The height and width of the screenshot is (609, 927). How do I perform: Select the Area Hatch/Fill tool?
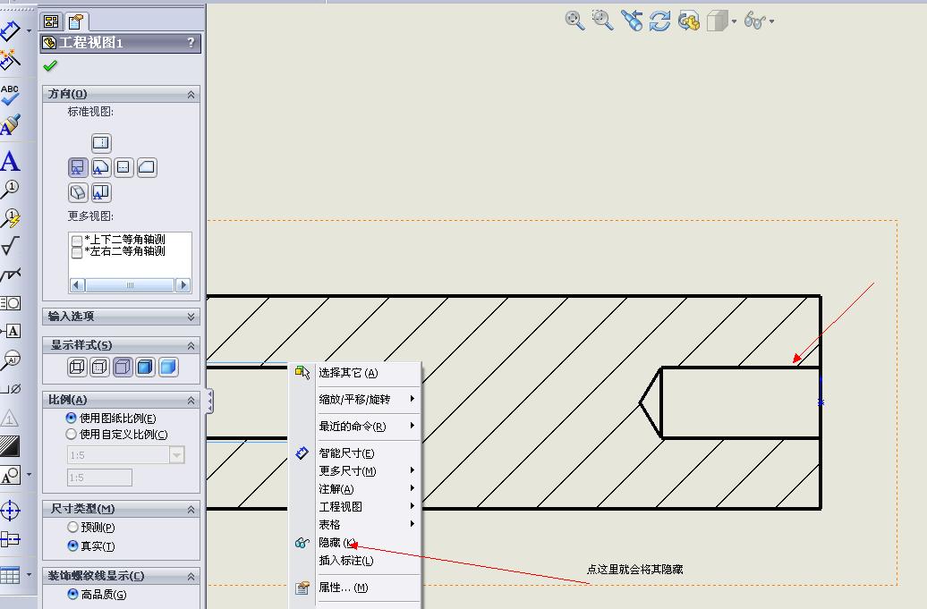coord(10,446)
